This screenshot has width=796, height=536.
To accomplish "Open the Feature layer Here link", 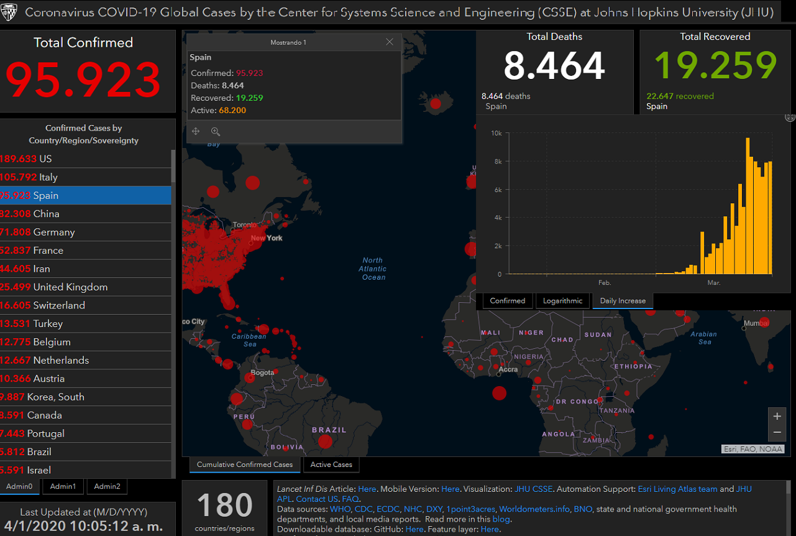I will click(x=490, y=529).
